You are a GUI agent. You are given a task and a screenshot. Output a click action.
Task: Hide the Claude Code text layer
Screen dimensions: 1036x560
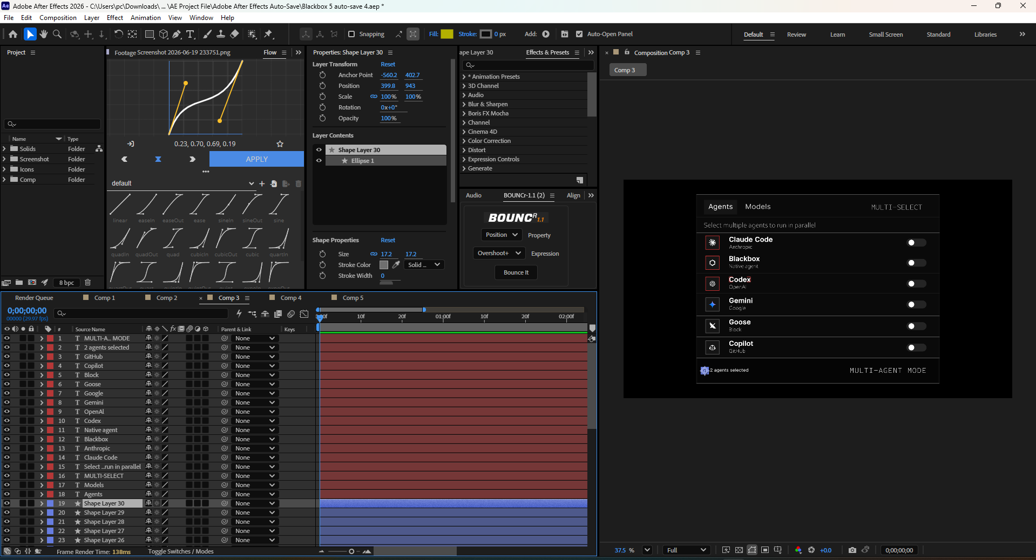[x=7, y=457]
